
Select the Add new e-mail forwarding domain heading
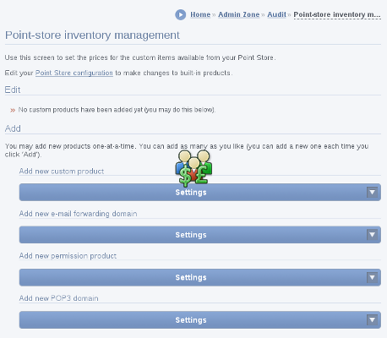click(78, 214)
